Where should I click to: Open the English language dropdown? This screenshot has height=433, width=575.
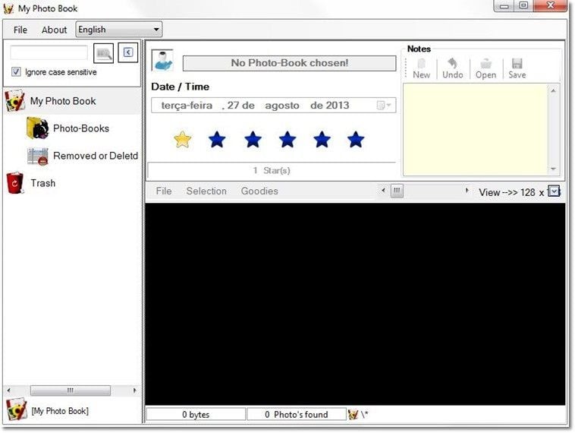(119, 30)
